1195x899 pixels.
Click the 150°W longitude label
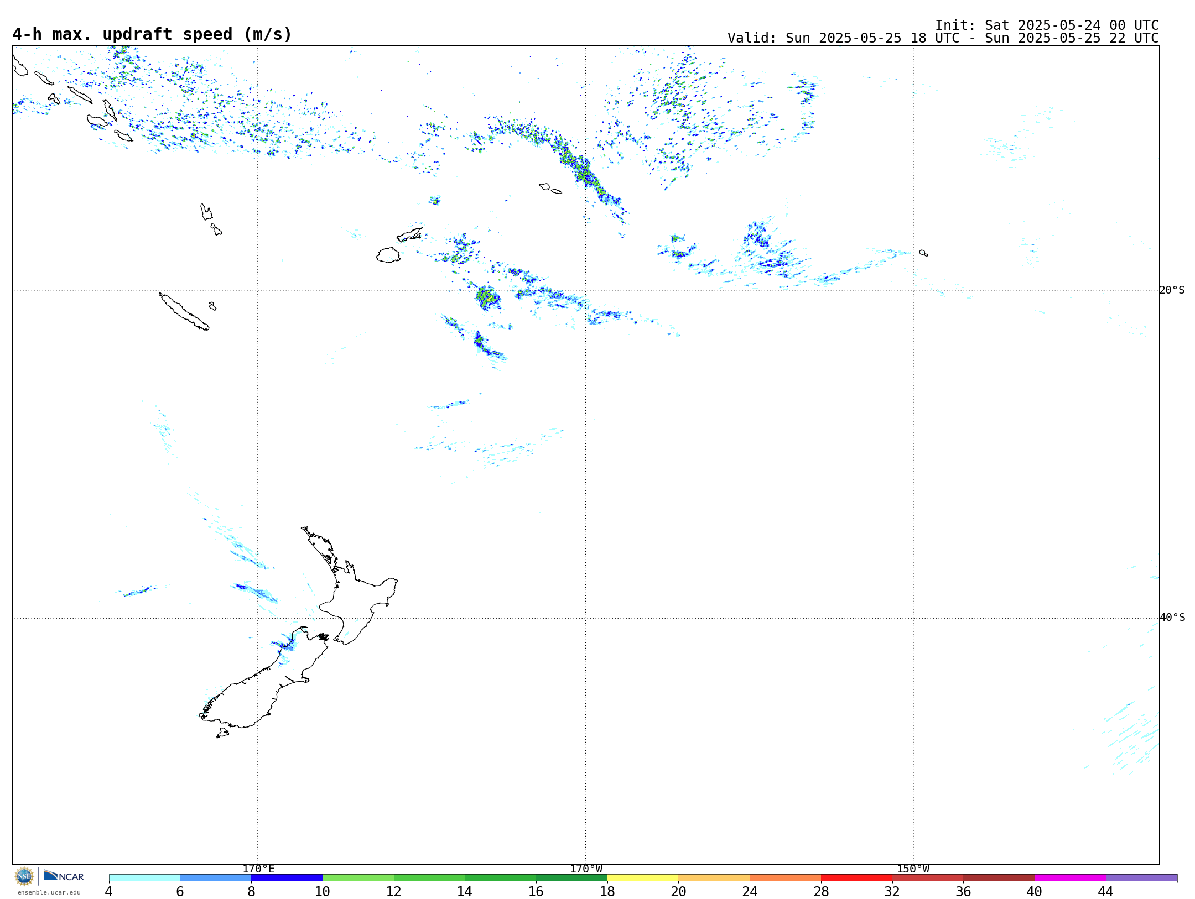click(x=913, y=869)
